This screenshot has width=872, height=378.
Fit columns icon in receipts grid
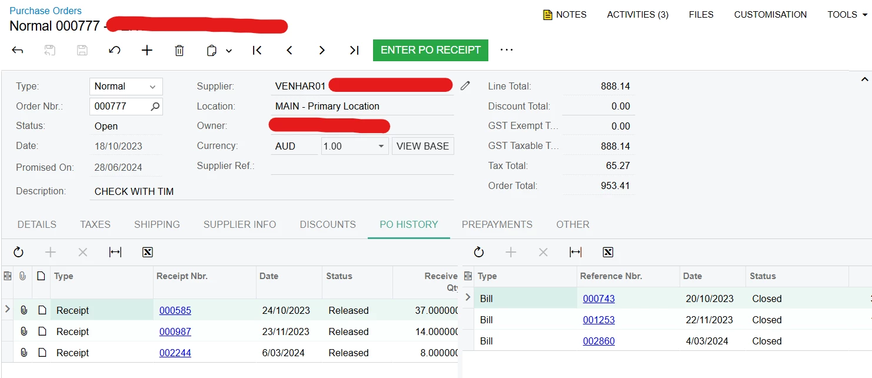[x=115, y=253]
